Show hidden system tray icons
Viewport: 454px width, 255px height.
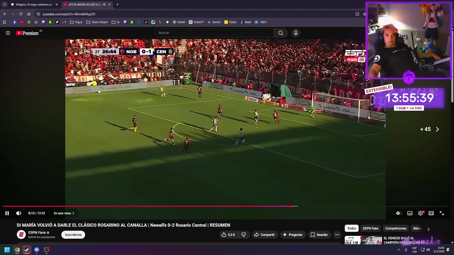click(x=399, y=250)
